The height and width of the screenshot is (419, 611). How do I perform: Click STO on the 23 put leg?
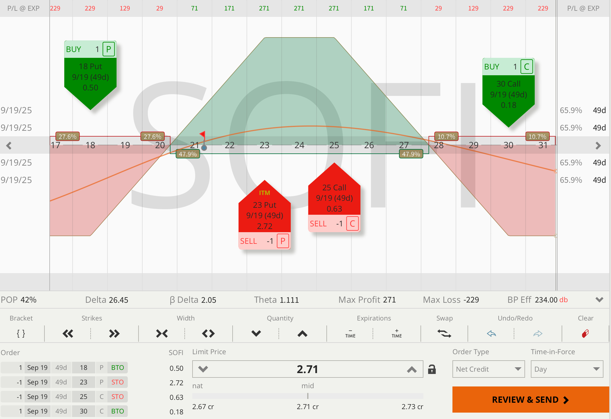[x=117, y=382]
